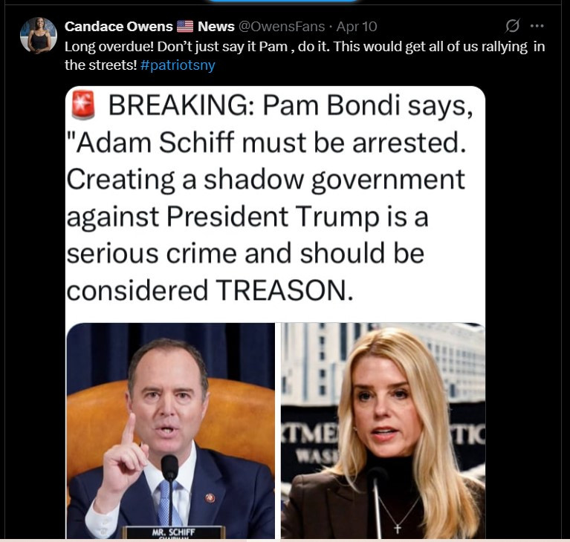The image size is (570, 542).
Task: Open the Apr 10 timestamp permalink
Action: 357,27
